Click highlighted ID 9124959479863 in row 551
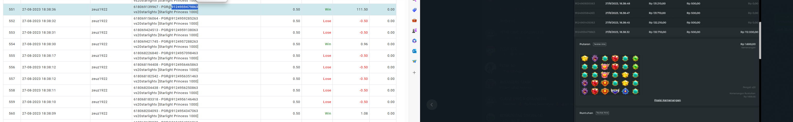 185,7
